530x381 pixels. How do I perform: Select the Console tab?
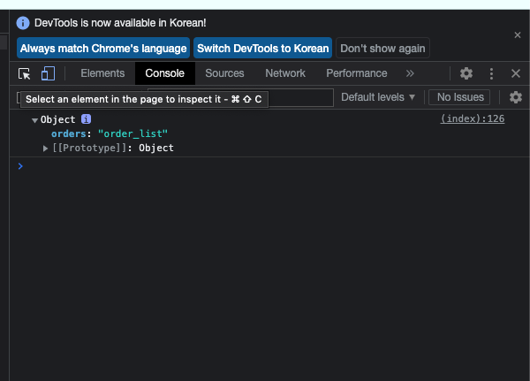pyautogui.click(x=165, y=73)
